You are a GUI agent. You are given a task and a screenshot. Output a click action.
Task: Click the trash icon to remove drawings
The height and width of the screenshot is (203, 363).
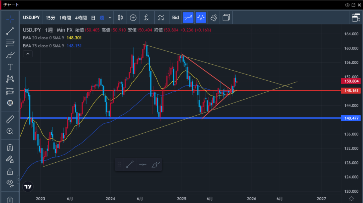point(10,199)
